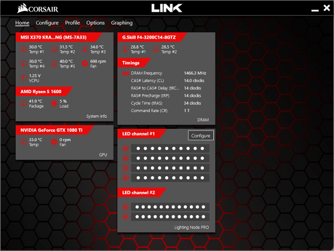Click the 1466.3 MHz DRAM frequency value
Screen dimensions: 334x251
point(195,73)
